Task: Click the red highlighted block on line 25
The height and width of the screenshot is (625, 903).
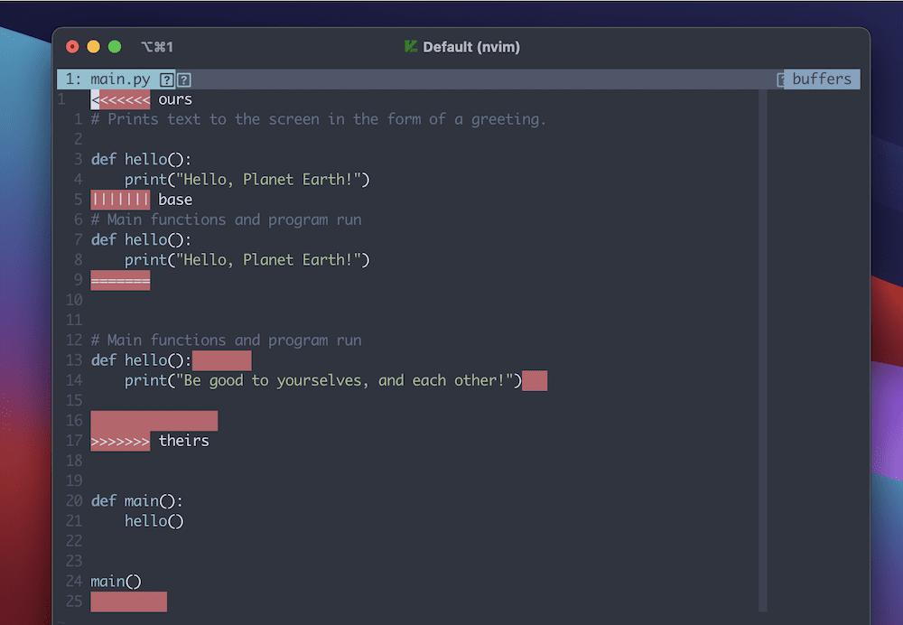Action: click(128, 602)
